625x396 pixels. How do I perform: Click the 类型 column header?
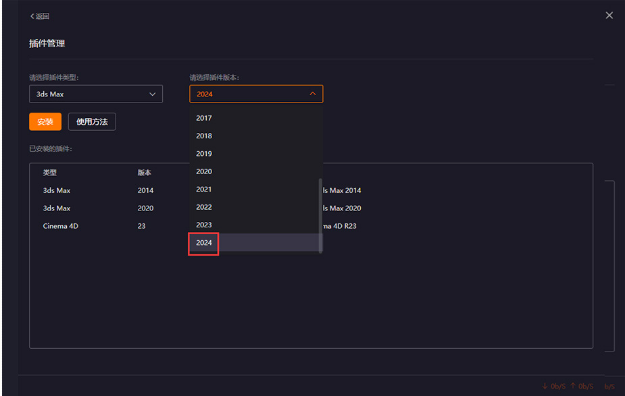coord(50,173)
